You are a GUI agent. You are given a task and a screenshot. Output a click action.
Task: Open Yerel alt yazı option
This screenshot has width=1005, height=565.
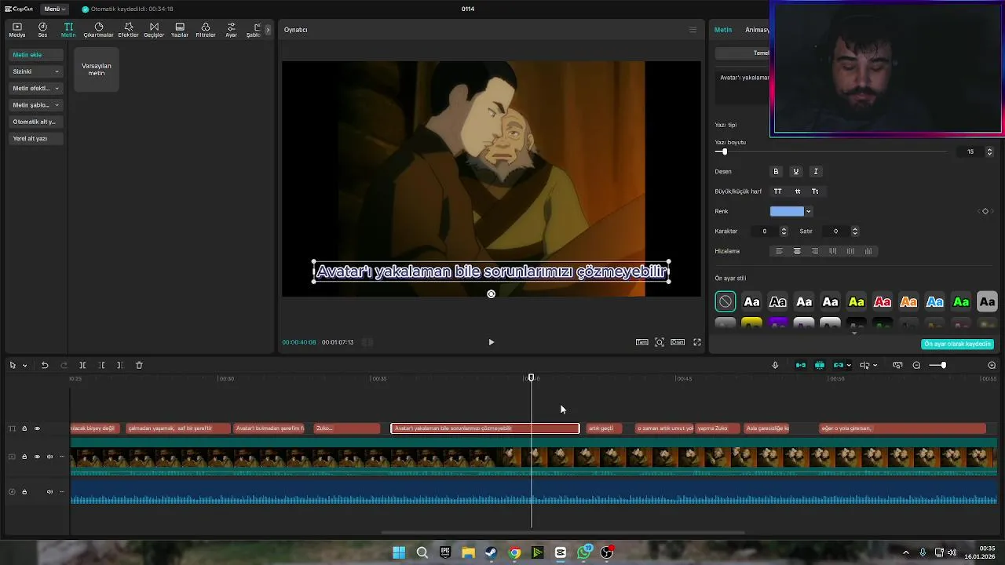[36, 138]
